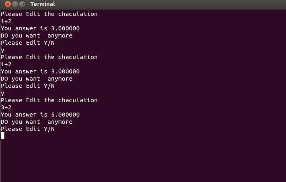Click the first typed "y" response
Viewport: 286px width, 182px height.
[2, 50]
